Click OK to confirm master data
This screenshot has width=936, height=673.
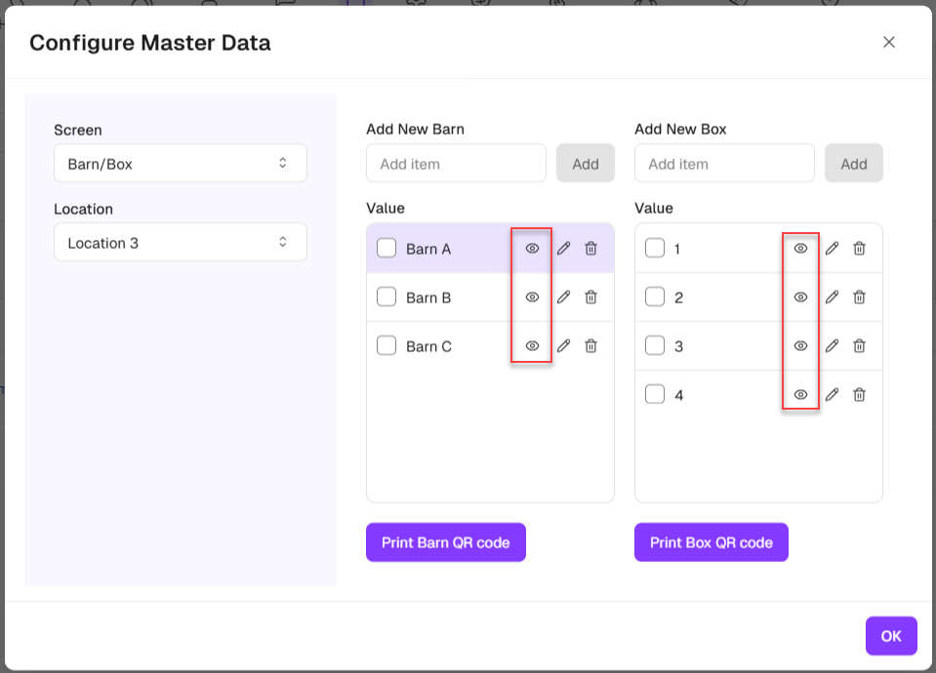[x=890, y=636]
